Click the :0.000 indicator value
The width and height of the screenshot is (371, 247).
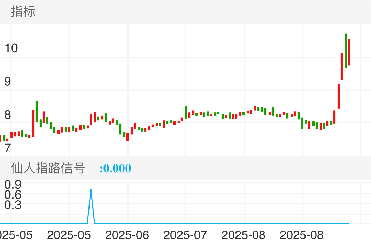[115, 168]
